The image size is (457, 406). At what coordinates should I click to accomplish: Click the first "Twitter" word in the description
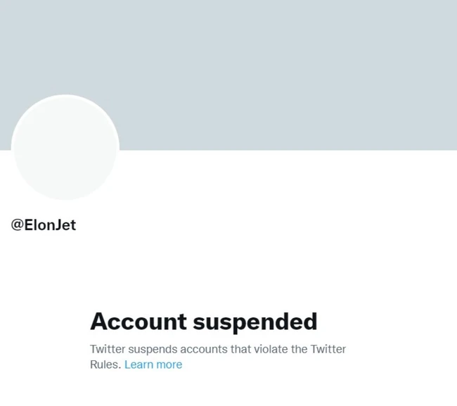pos(109,349)
